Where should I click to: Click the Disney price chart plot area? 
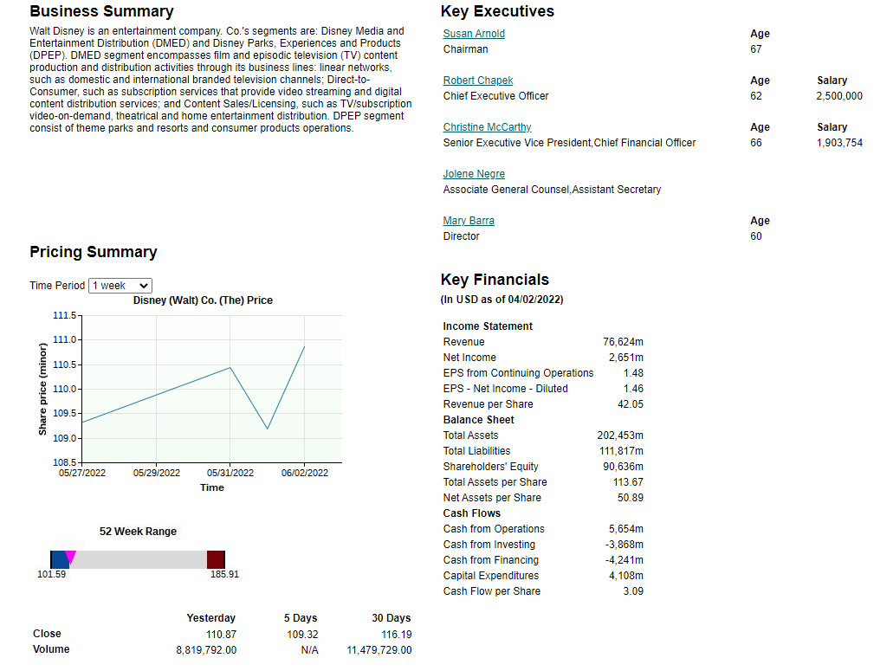coord(212,390)
